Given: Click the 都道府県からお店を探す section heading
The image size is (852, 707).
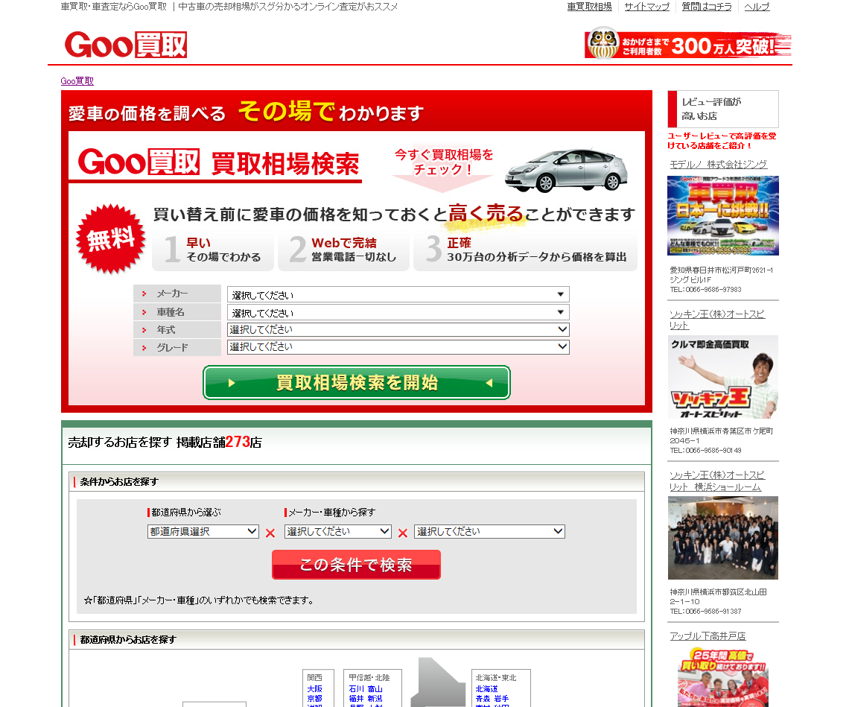Looking at the screenshot, I should pyautogui.click(x=127, y=640).
